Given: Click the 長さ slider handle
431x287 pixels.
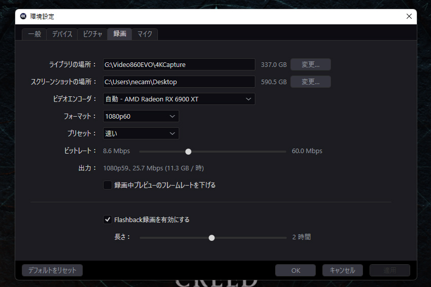Looking at the screenshot, I should [212, 238].
